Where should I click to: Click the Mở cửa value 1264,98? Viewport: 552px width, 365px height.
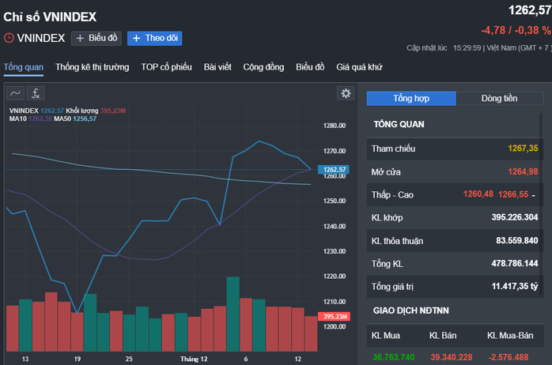pyautogui.click(x=523, y=171)
